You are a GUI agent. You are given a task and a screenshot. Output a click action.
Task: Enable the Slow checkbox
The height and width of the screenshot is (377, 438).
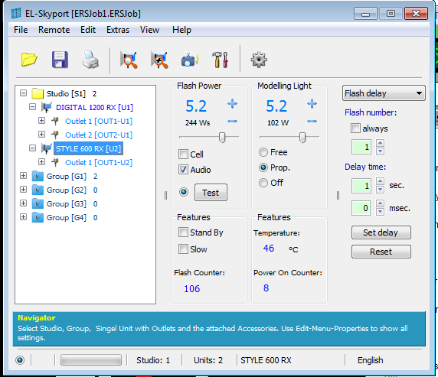[183, 249]
